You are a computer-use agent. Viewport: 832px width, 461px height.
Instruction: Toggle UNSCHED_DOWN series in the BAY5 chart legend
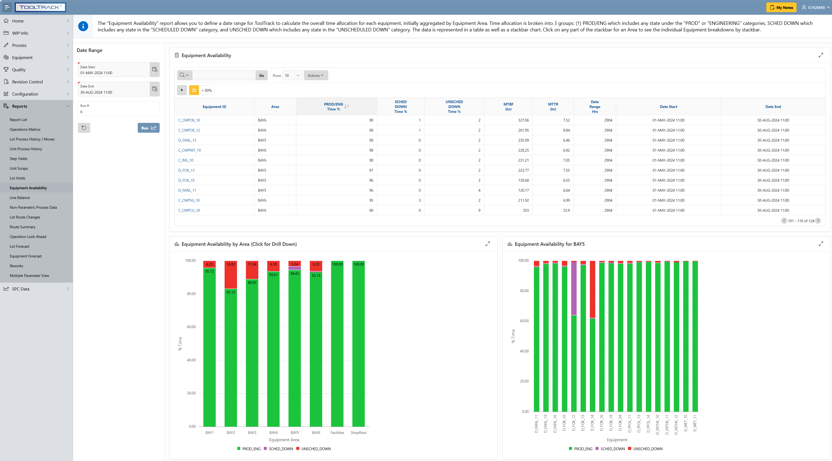point(646,448)
